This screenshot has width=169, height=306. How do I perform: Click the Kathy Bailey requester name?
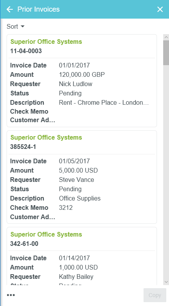pos(76,277)
